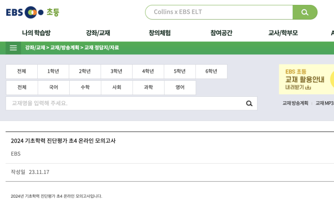This screenshot has width=334, height=204.
Task: Filter by 과학 subject
Action: 148,87
